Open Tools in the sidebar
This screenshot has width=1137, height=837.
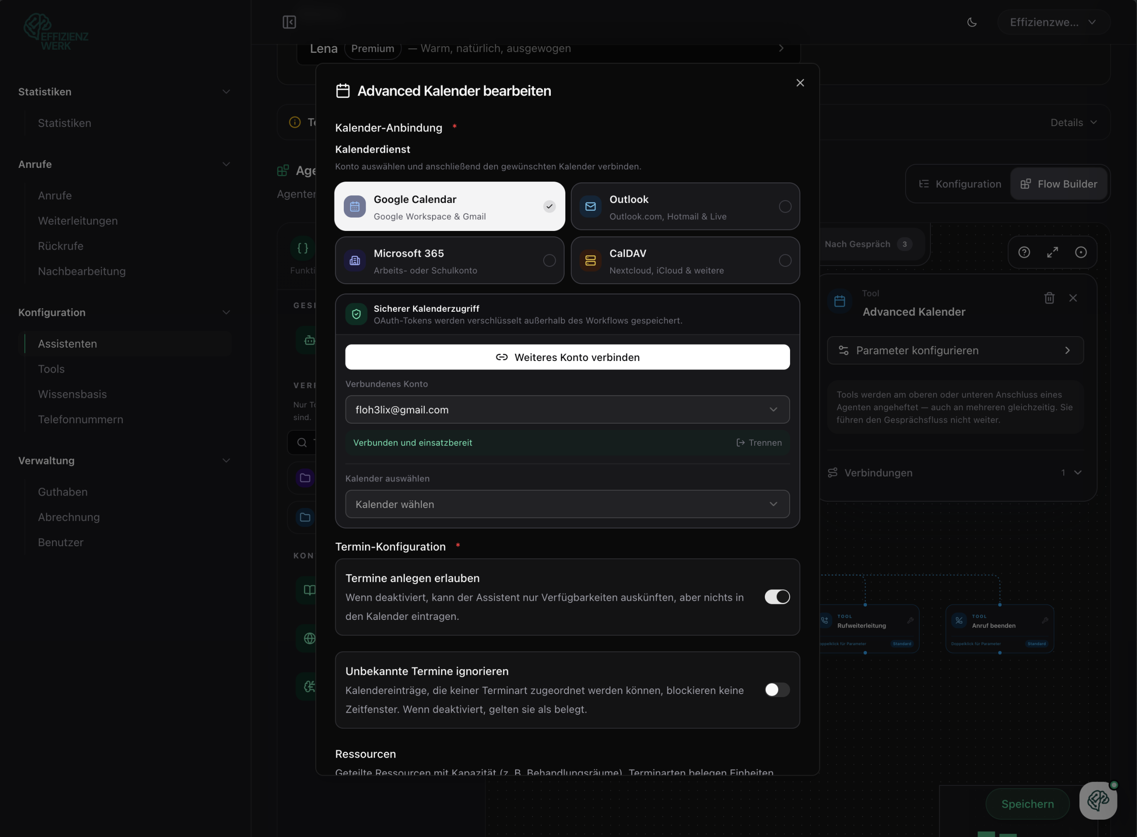tap(51, 369)
